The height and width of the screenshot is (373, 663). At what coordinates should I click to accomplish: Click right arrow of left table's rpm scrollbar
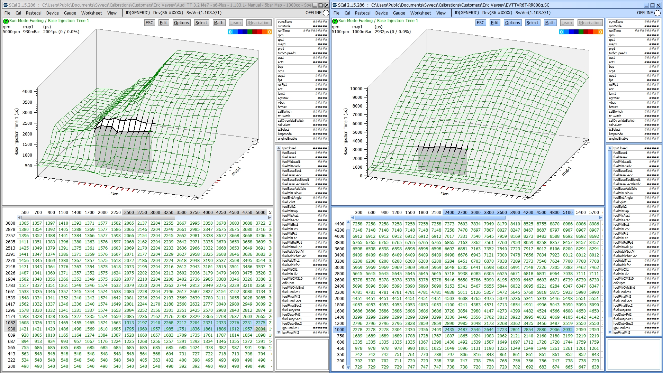point(270,218)
